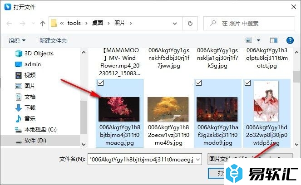Close the 打开文件 dialog
The image size is (301, 185).
(x=294, y=7)
